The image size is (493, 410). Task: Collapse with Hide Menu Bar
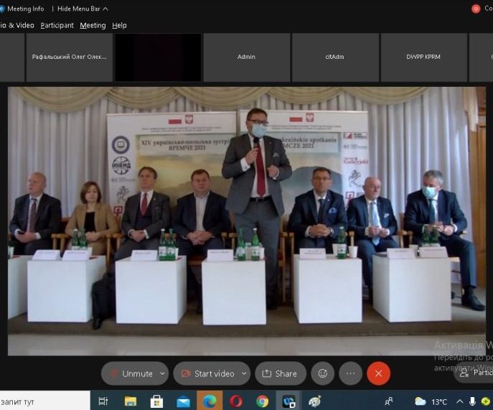click(83, 9)
